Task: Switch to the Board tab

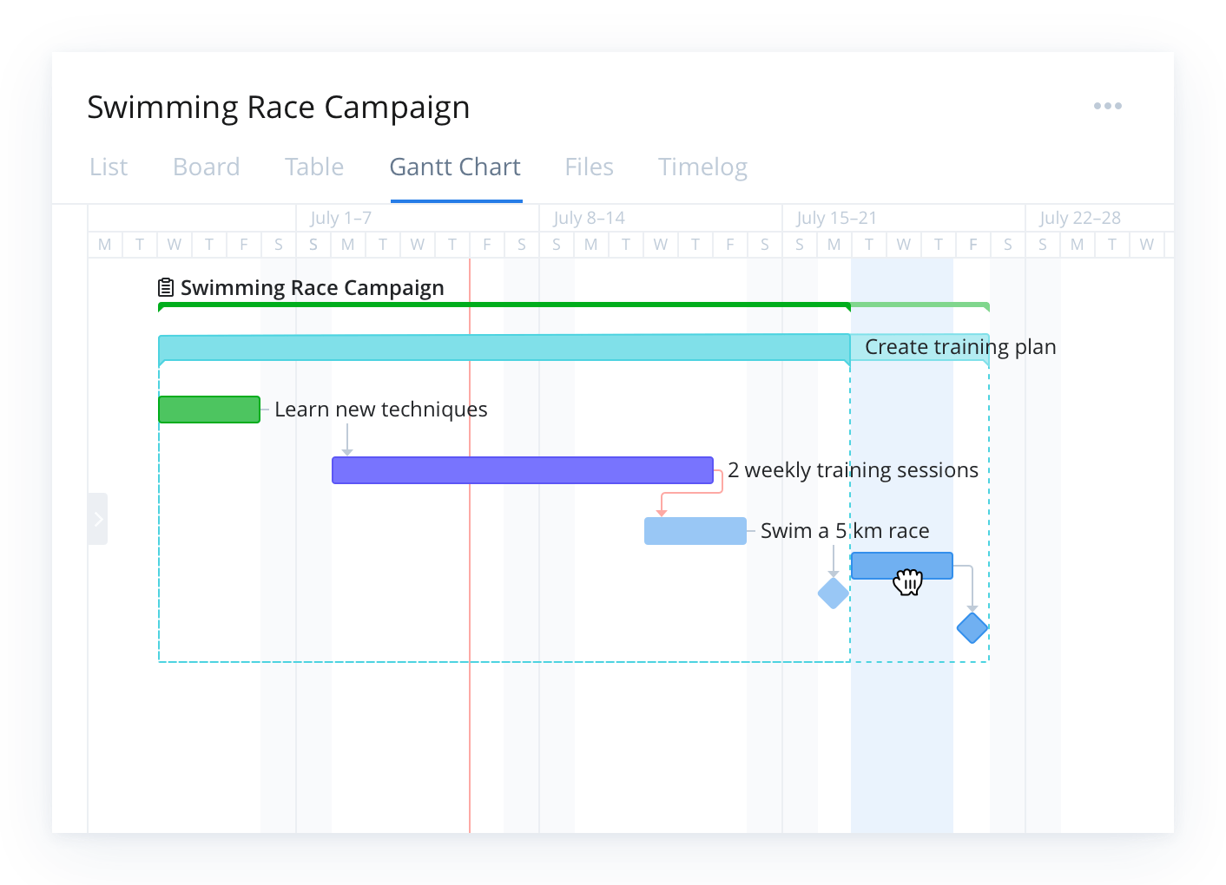Action: pos(206,167)
